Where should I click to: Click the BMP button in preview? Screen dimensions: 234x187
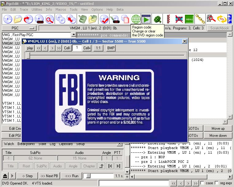coord(111,48)
